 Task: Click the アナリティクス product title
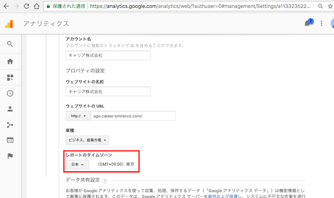pyautogui.click(x=46, y=23)
